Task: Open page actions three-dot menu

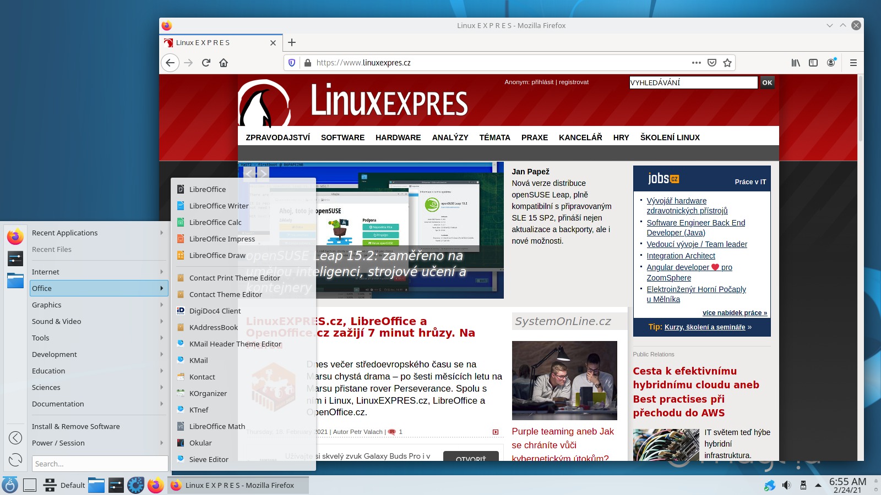Action: 697,63
